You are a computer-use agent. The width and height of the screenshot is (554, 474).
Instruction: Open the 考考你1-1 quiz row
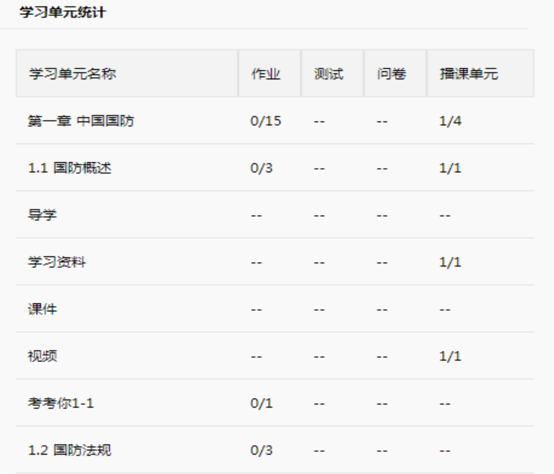[61, 403]
